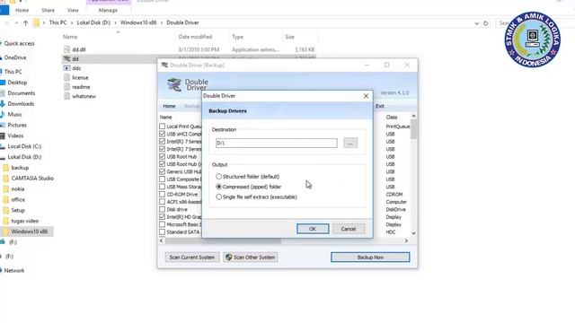Check the USB Mass Storage checkbox

click(162, 187)
